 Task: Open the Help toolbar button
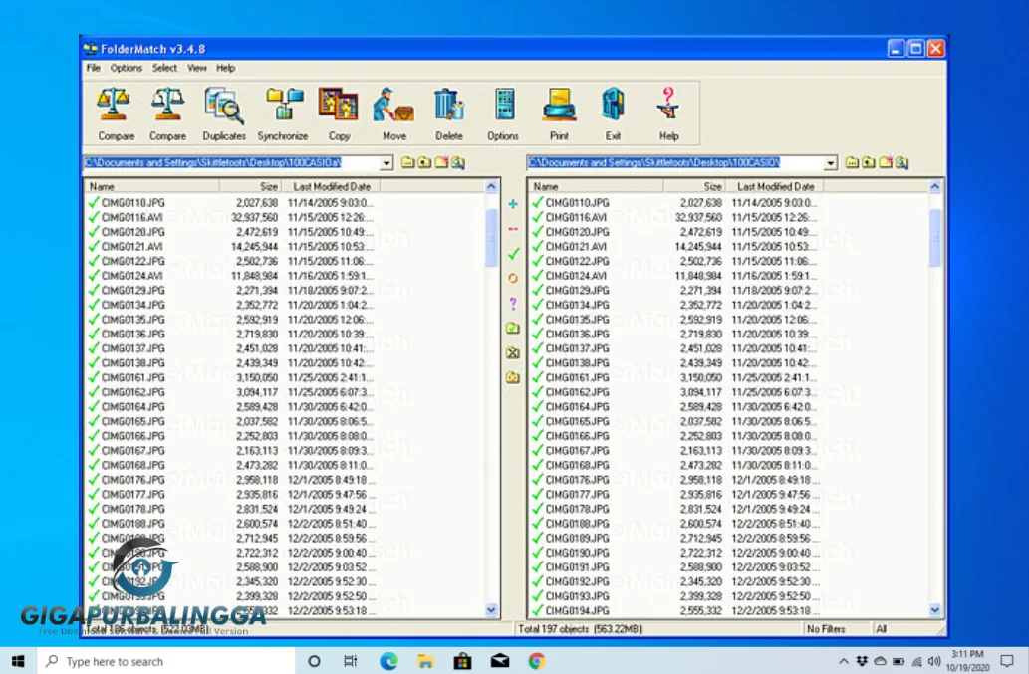click(668, 114)
